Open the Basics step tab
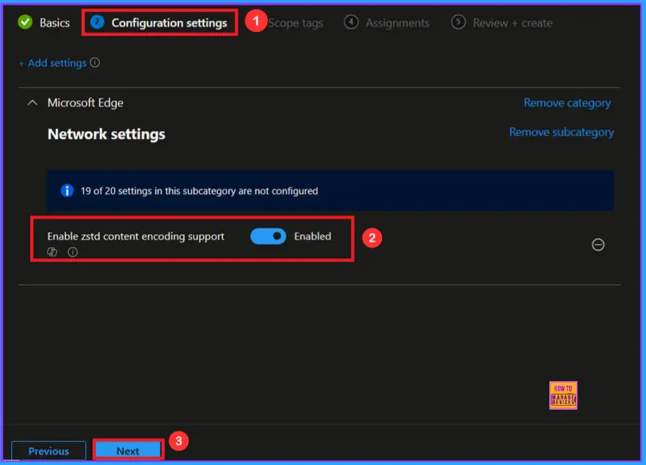The width and height of the screenshot is (646, 465). [x=44, y=22]
